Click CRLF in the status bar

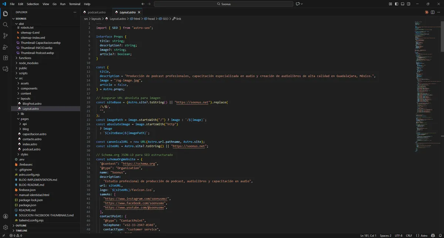(x=408, y=235)
